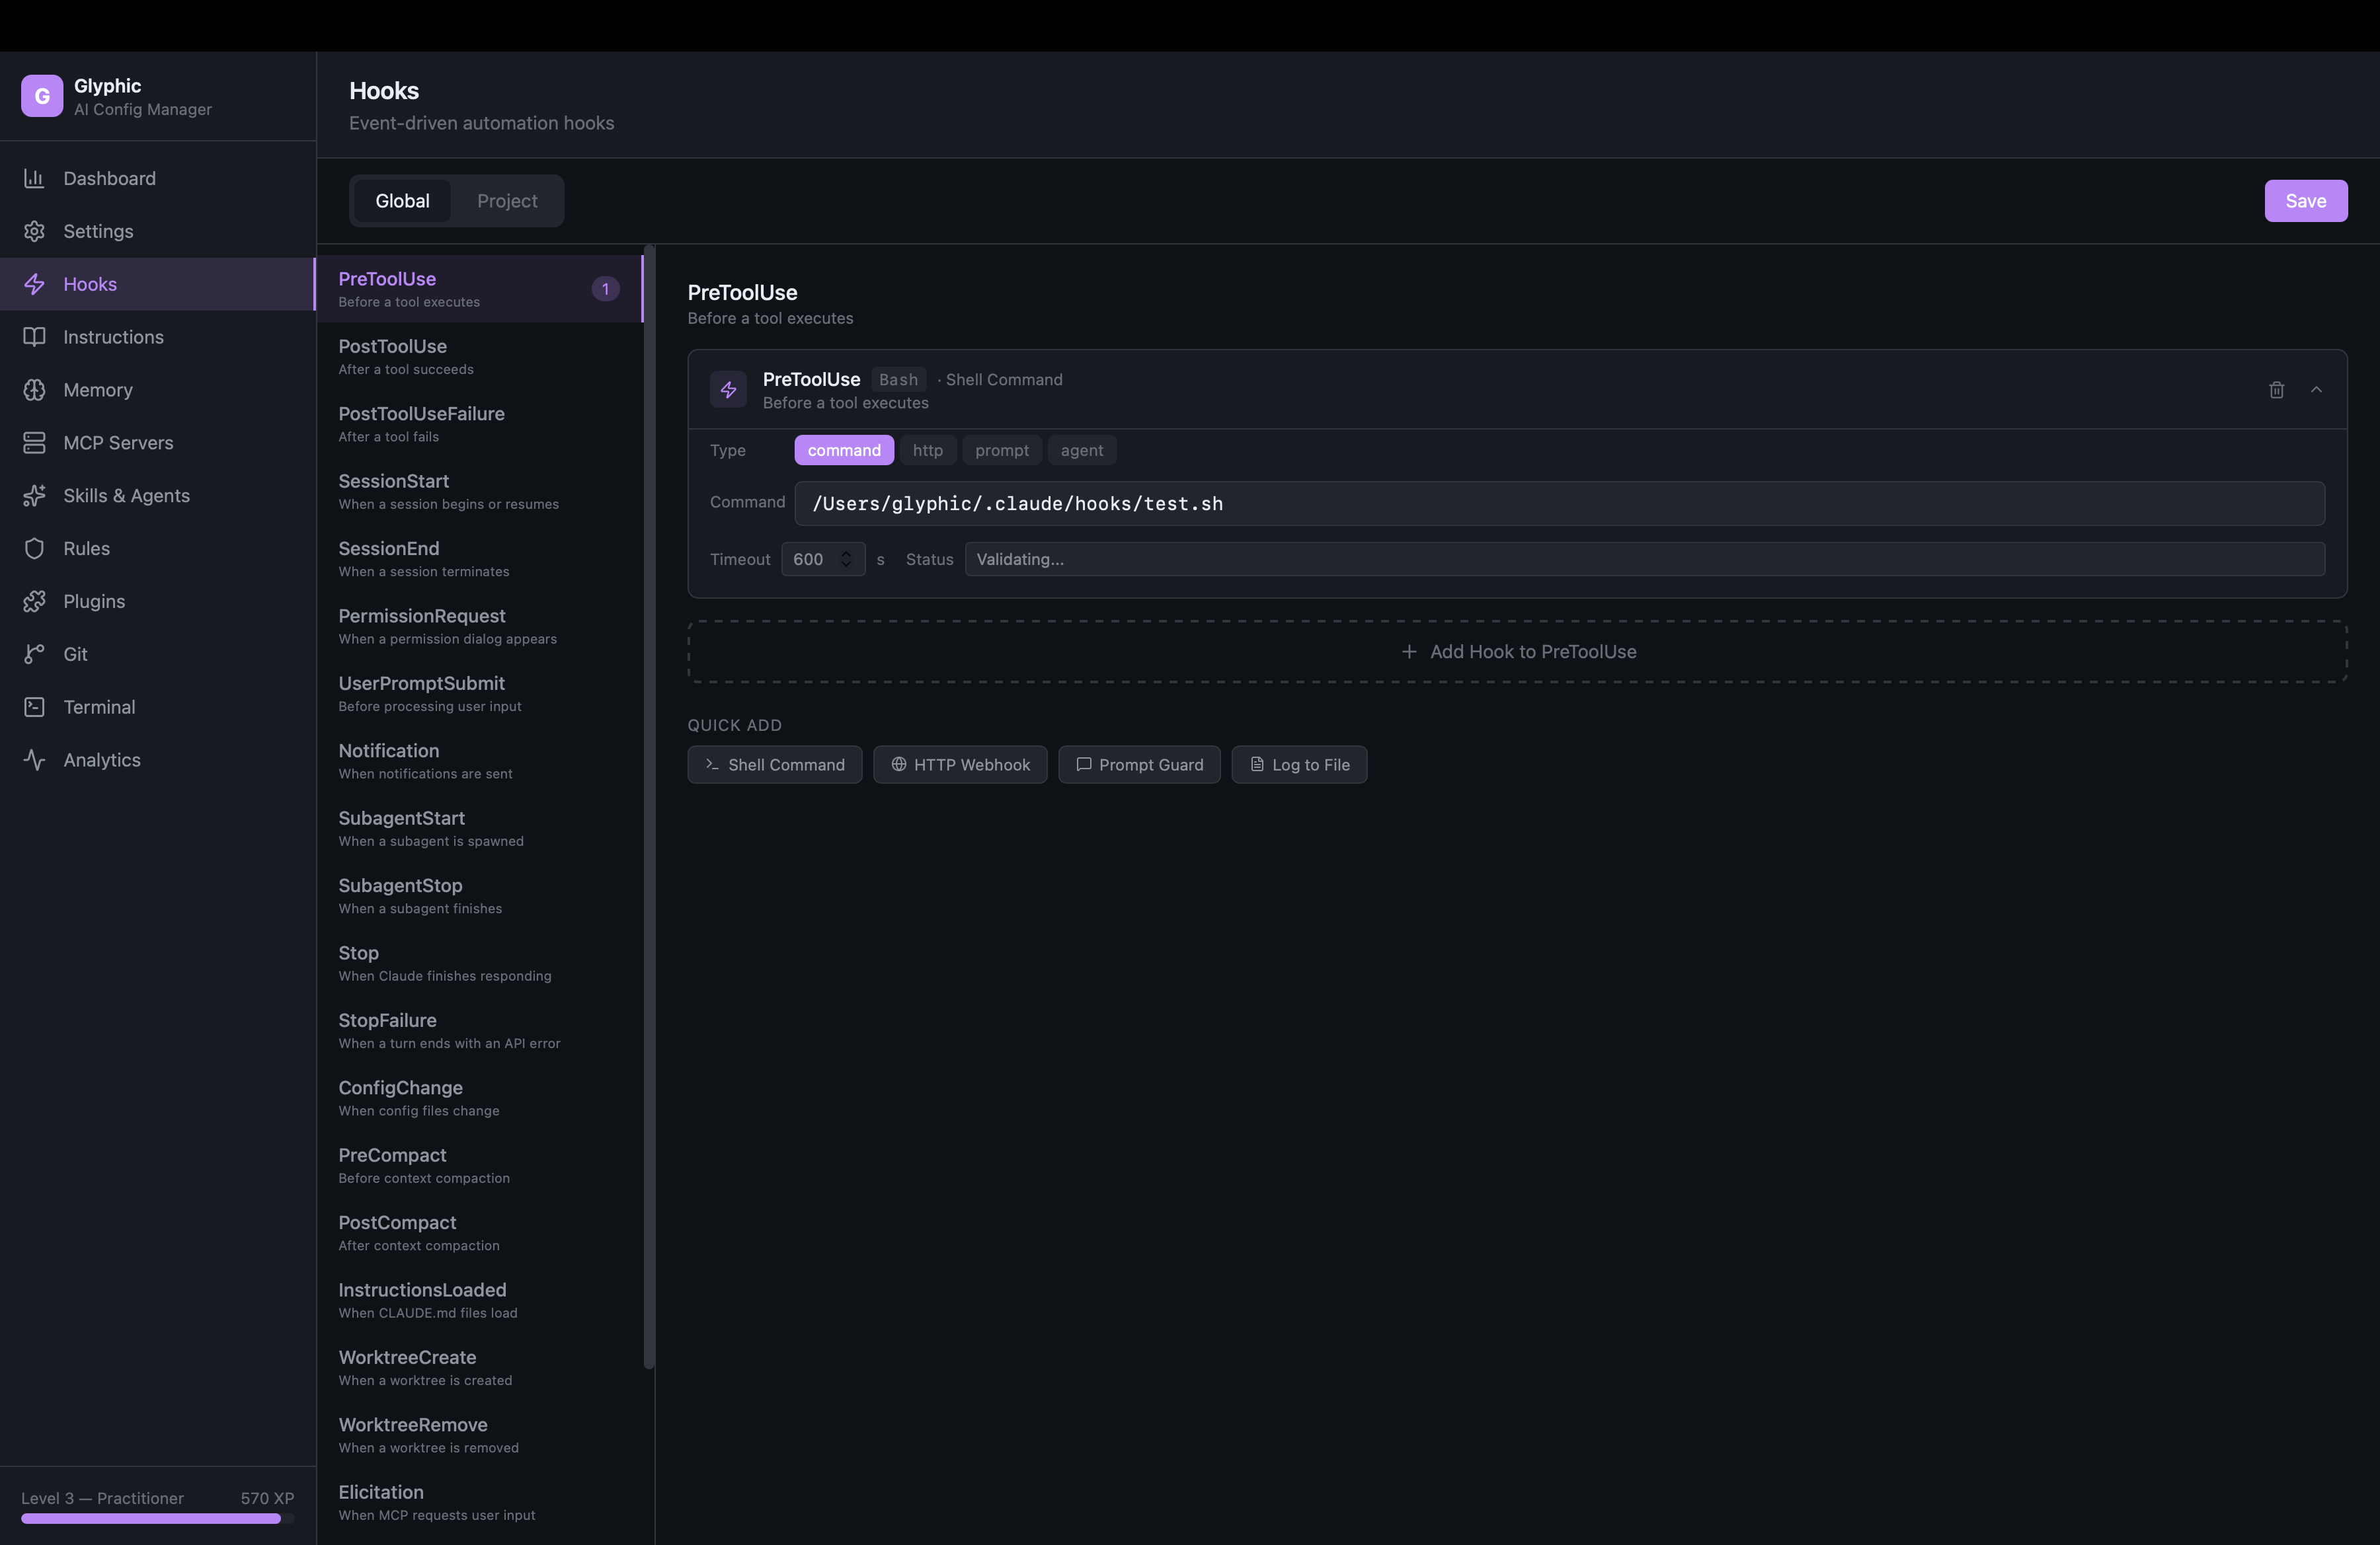This screenshot has height=1545, width=2380.
Task: Adjust the timeout stepper arrows
Action: click(846, 558)
